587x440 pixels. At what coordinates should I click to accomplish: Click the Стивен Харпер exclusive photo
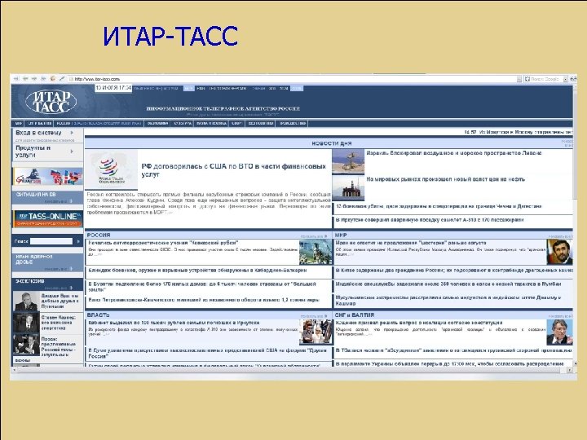point(26,323)
